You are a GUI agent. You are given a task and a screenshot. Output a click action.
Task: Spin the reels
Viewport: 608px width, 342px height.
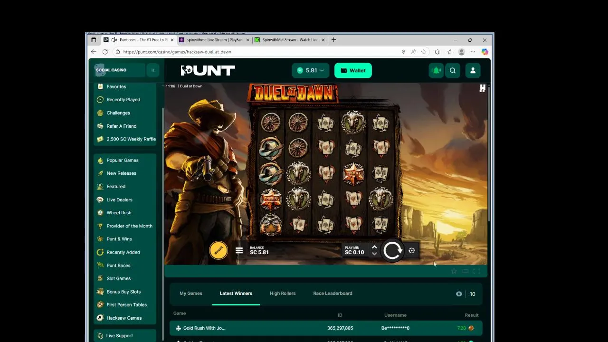[x=392, y=250]
